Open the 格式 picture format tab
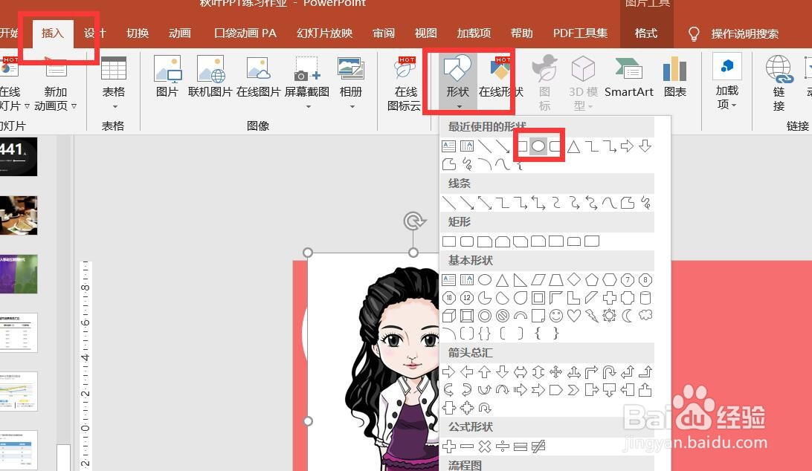 tap(646, 33)
